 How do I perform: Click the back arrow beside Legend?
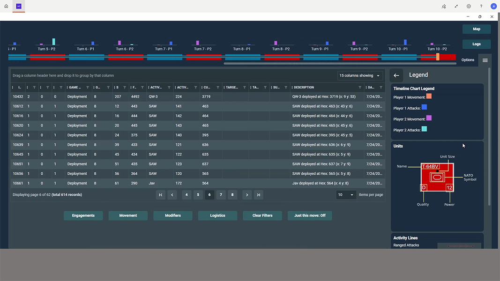[x=396, y=75]
